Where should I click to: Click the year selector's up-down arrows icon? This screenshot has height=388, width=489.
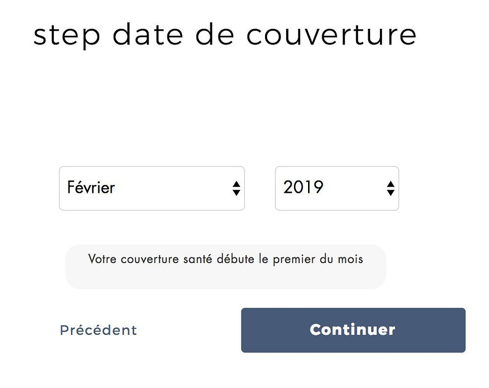[x=391, y=188]
